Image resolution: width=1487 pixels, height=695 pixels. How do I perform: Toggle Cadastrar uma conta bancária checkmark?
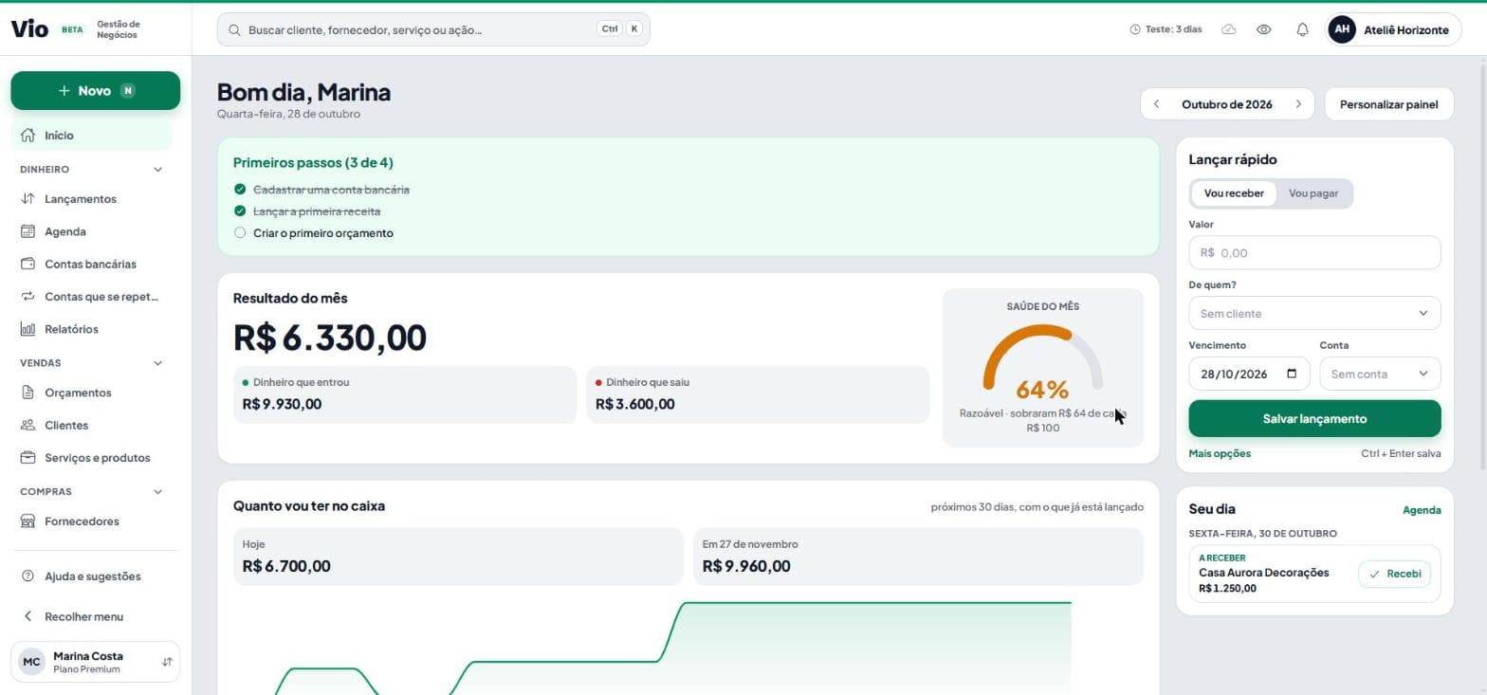[x=240, y=189]
